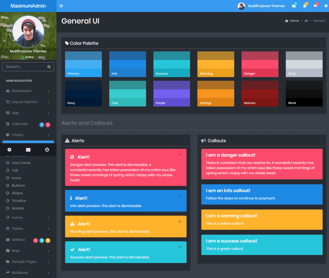Select the Purple color swatch
Image resolution: width=329 pixels, height=278 pixels.
(x=172, y=94)
